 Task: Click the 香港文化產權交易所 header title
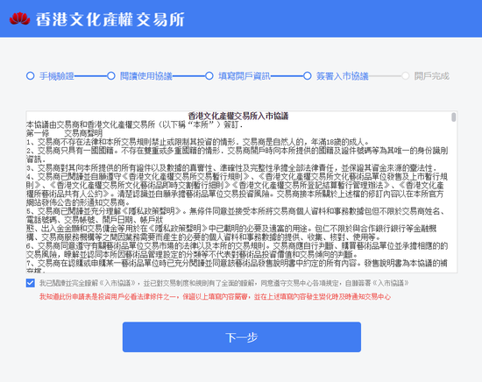point(110,19)
